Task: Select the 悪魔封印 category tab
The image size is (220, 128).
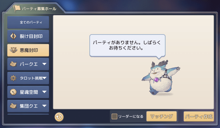Action: (28, 50)
